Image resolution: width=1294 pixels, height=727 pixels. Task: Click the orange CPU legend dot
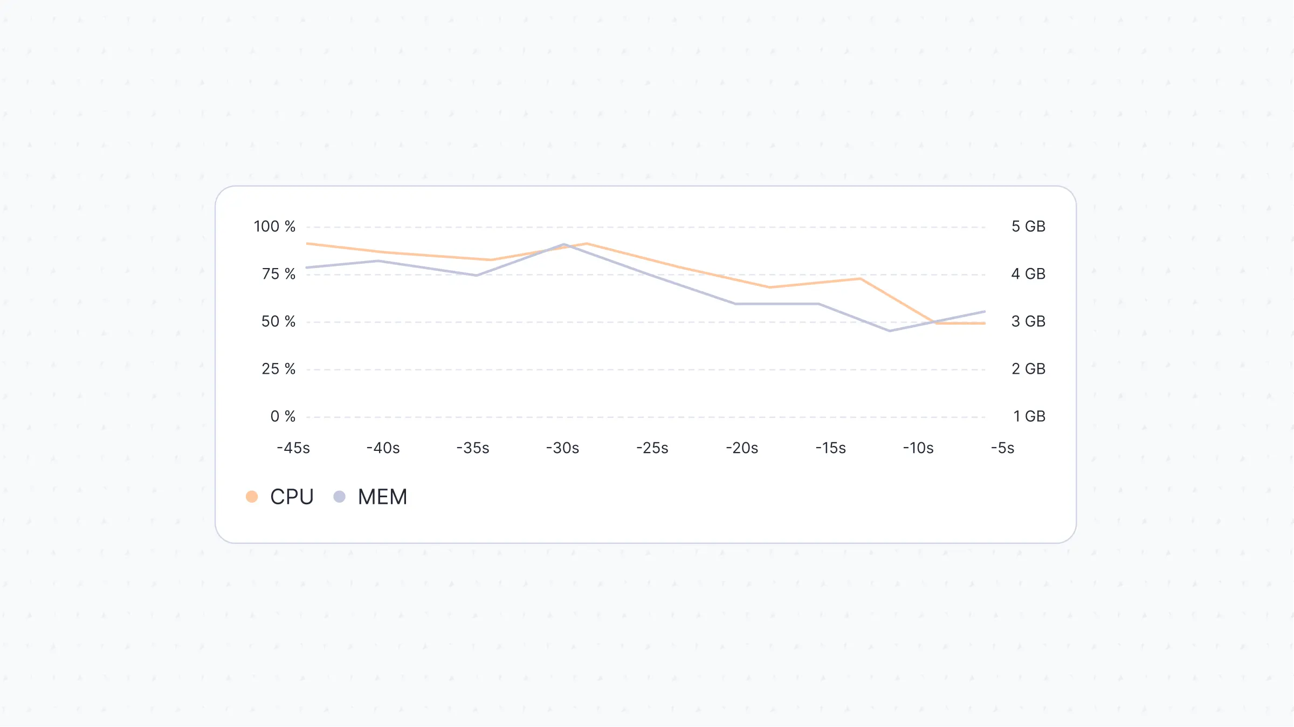(x=252, y=497)
